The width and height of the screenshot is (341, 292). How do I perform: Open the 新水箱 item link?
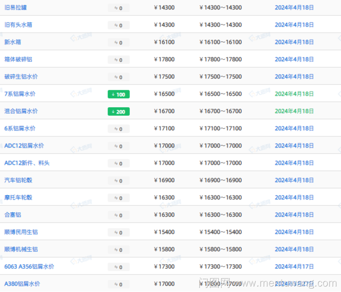[x=13, y=42]
